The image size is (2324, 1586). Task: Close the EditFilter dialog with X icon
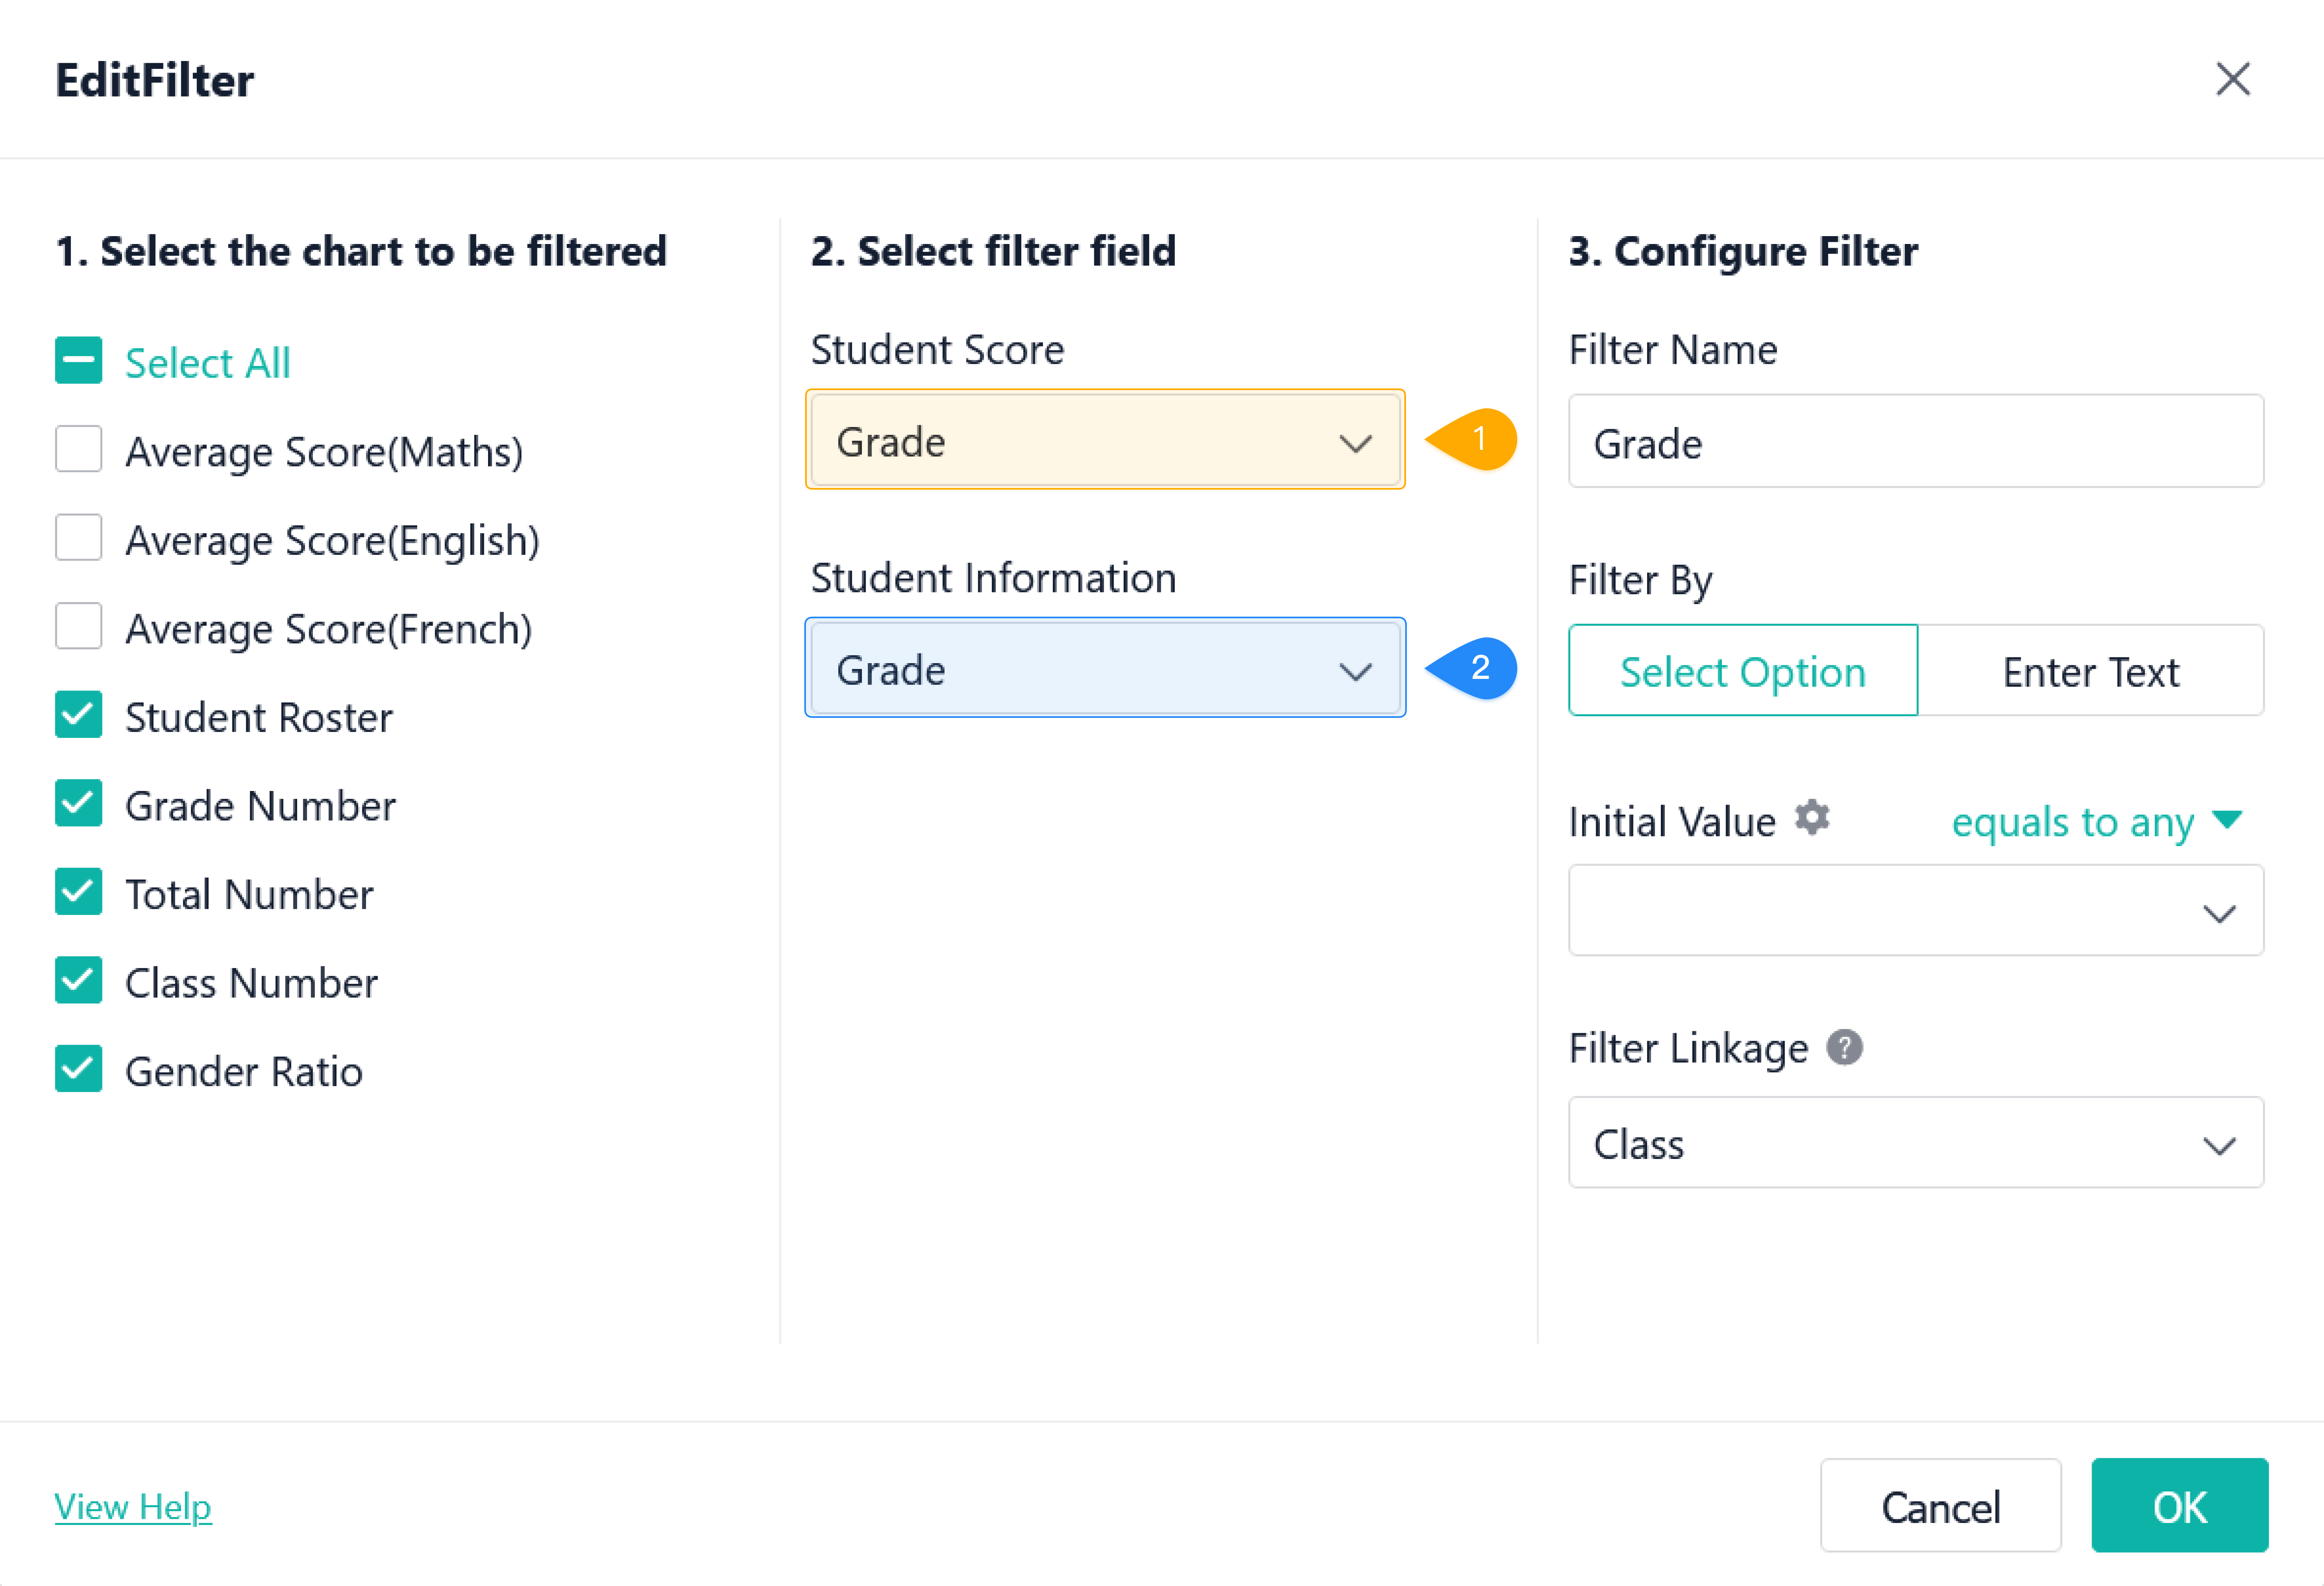(x=2232, y=79)
